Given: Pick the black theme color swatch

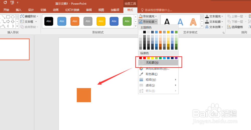Looking at the screenshot, I should pyautogui.click(x=145, y=32).
